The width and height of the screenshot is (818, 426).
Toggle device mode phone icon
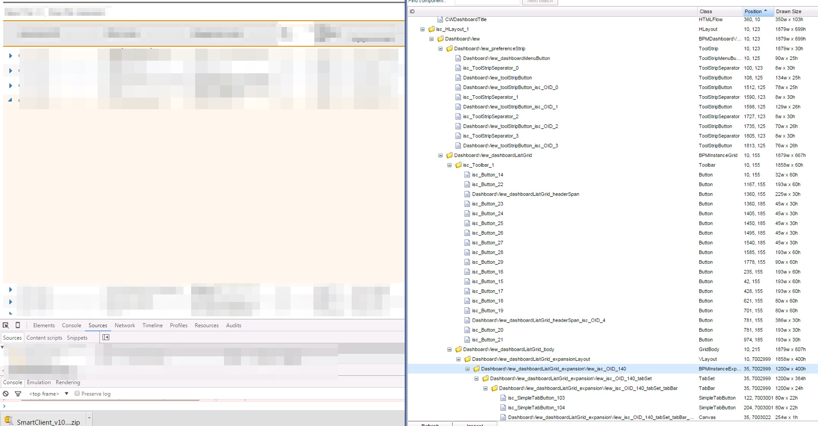point(18,325)
